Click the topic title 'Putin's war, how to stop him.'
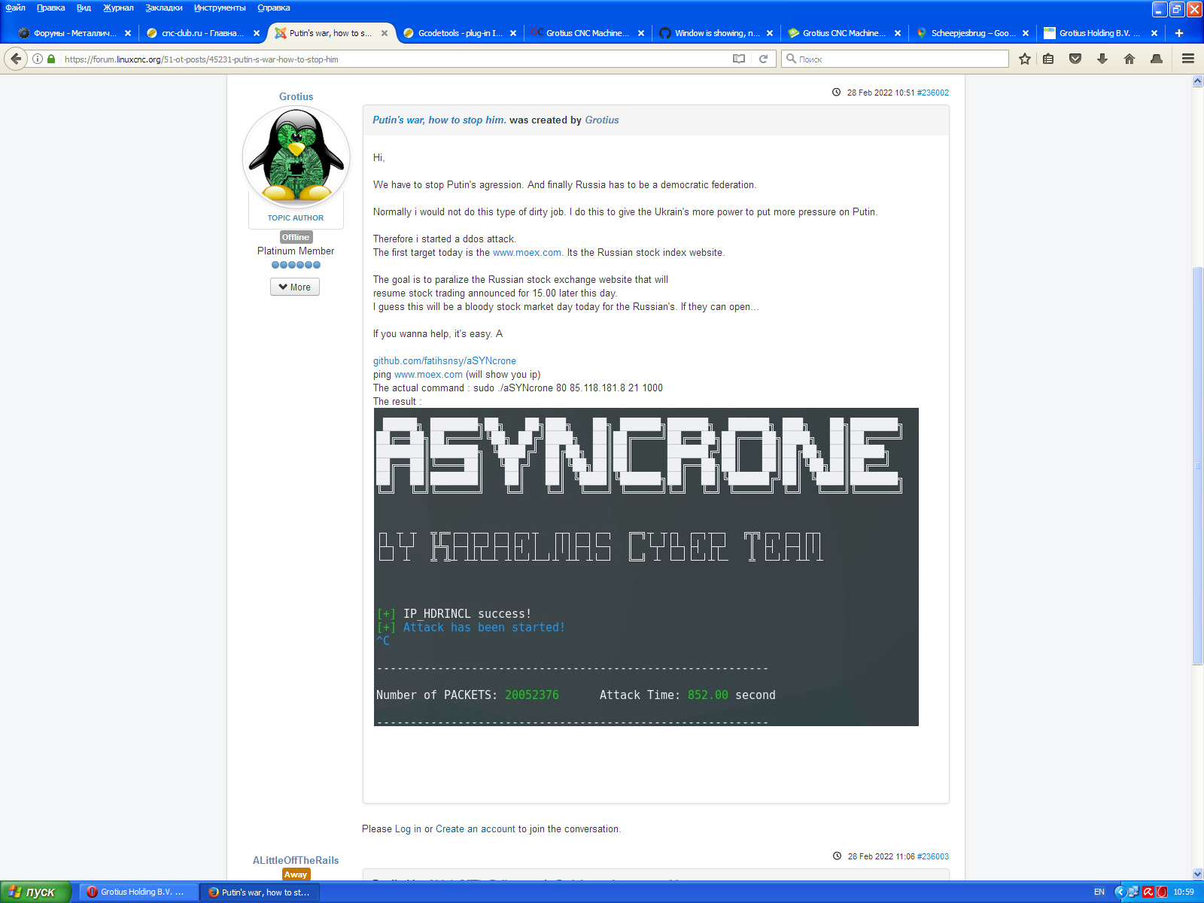Screen dimensions: 1204x903 [x=439, y=120]
